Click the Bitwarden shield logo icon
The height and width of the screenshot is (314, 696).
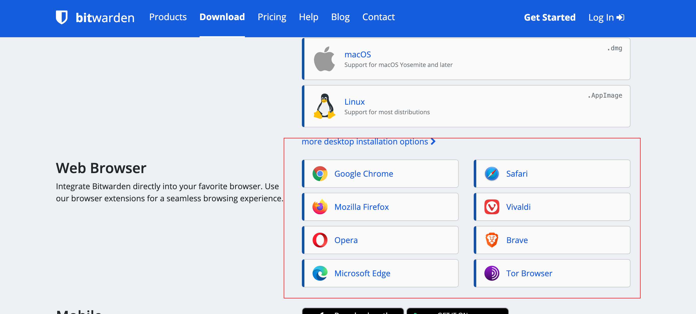[61, 17]
